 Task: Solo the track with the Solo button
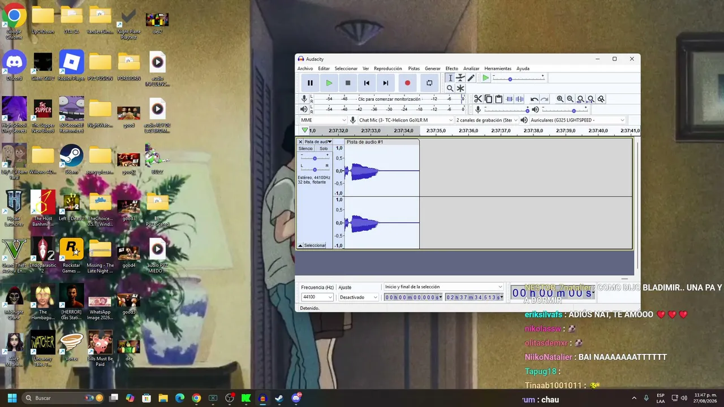pyautogui.click(x=324, y=149)
